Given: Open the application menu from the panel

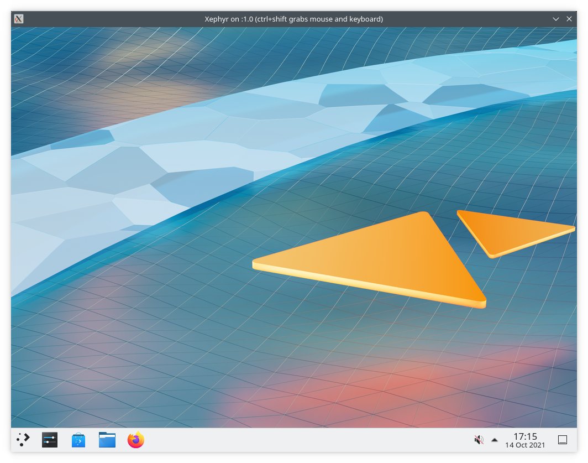Looking at the screenshot, I should pos(23,439).
